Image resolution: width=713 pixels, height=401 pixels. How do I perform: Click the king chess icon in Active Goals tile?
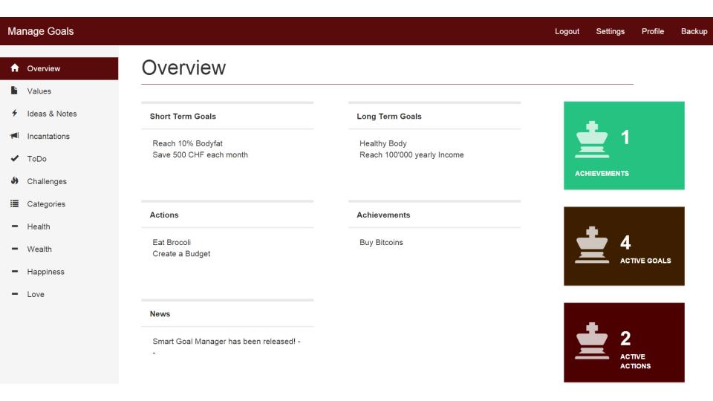click(592, 245)
